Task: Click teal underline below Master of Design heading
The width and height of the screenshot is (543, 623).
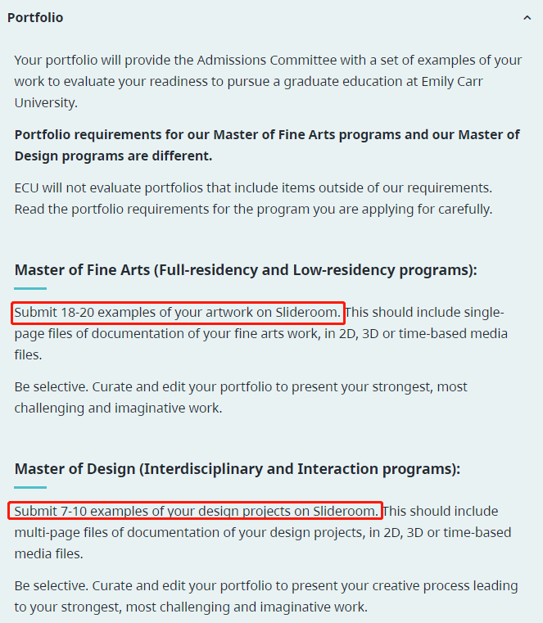Action: point(30,487)
